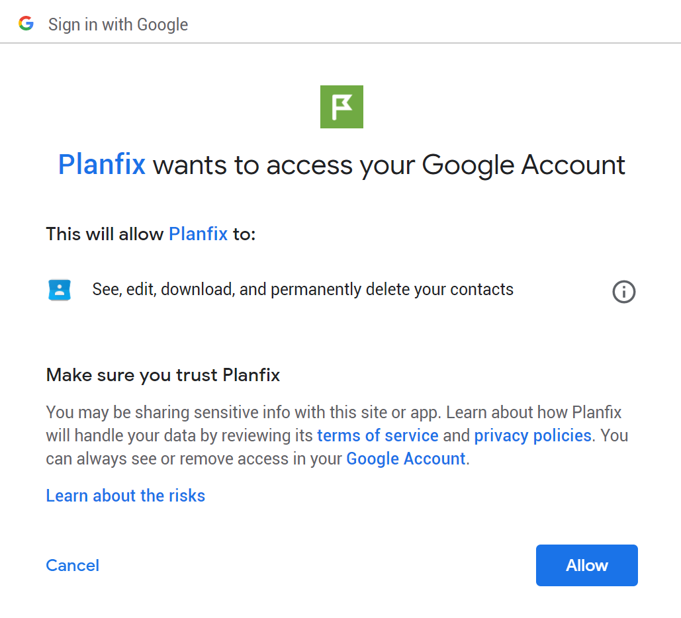Open the terms of service link
The image size is (681, 618).
point(377,435)
